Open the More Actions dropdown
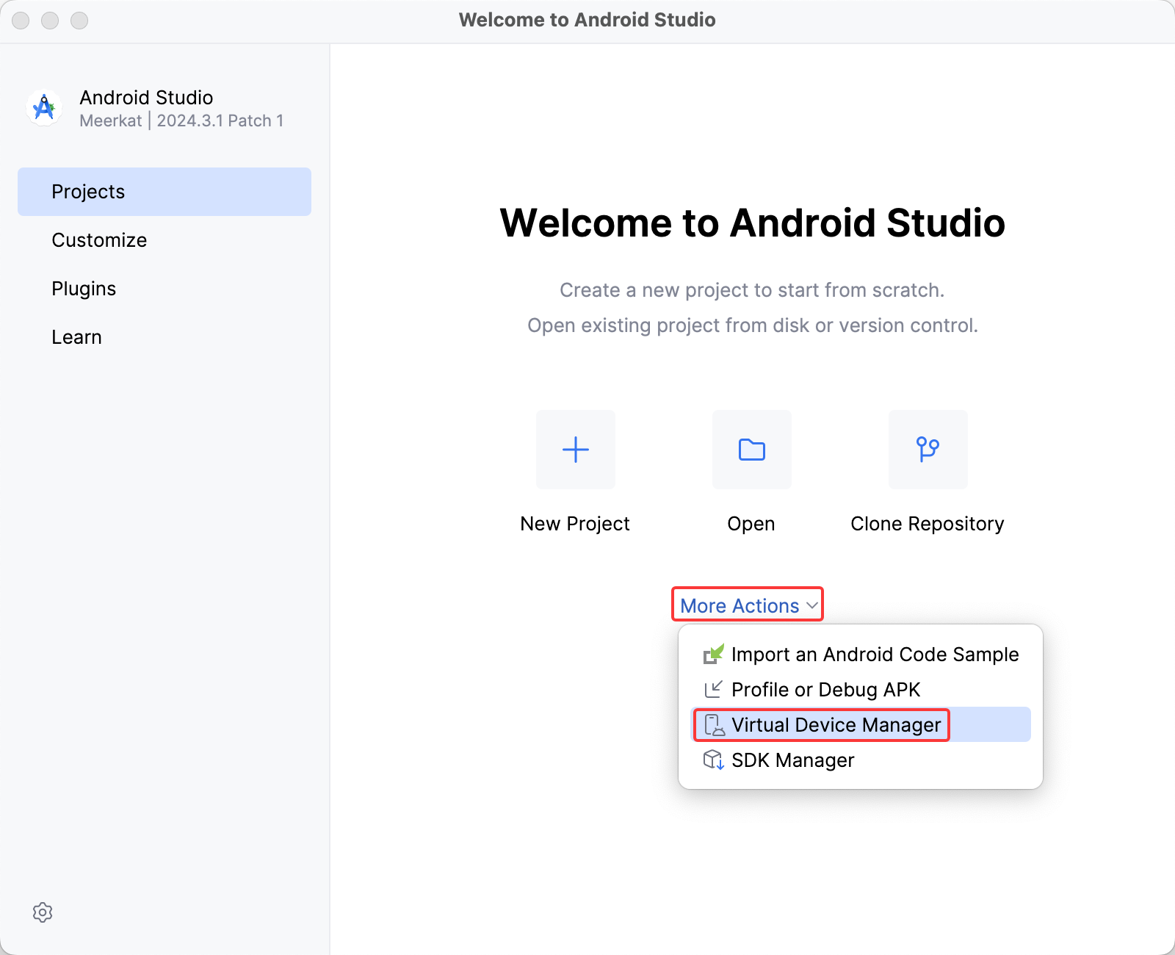Screen dimensions: 1175x955 point(739,605)
